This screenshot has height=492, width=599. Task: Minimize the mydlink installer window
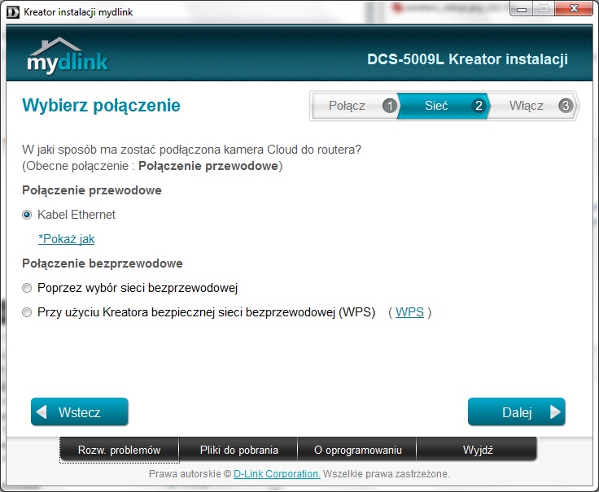click(522, 8)
